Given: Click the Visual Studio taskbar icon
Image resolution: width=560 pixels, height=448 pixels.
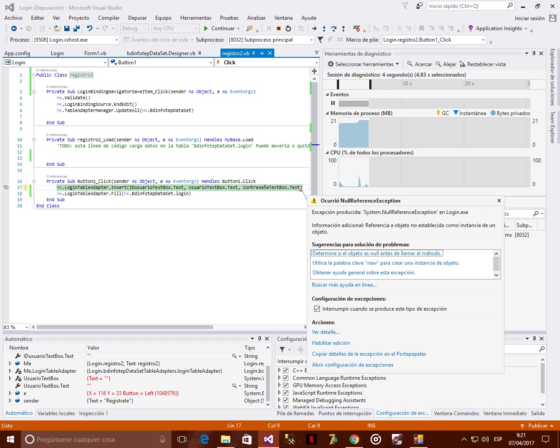Looking at the screenshot, I should coord(269,439).
